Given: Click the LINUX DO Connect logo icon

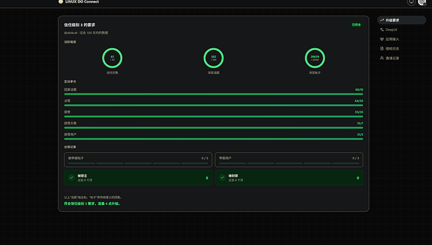Looking at the screenshot, I should (x=61, y=2).
